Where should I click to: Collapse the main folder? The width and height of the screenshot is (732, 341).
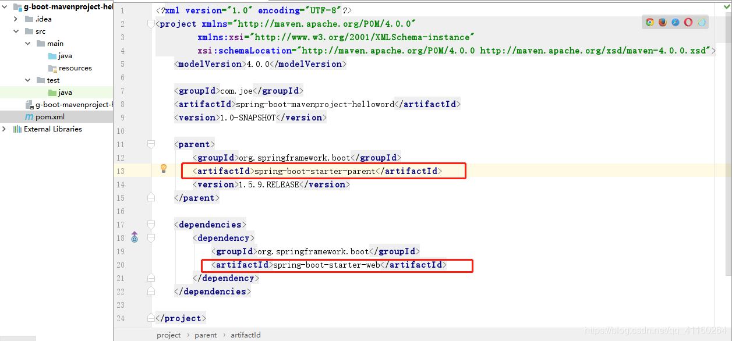[28, 44]
